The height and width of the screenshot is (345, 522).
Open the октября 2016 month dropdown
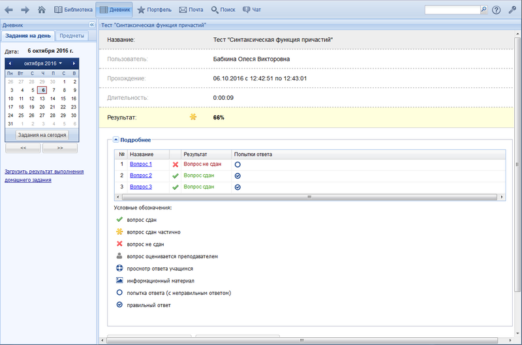point(43,63)
